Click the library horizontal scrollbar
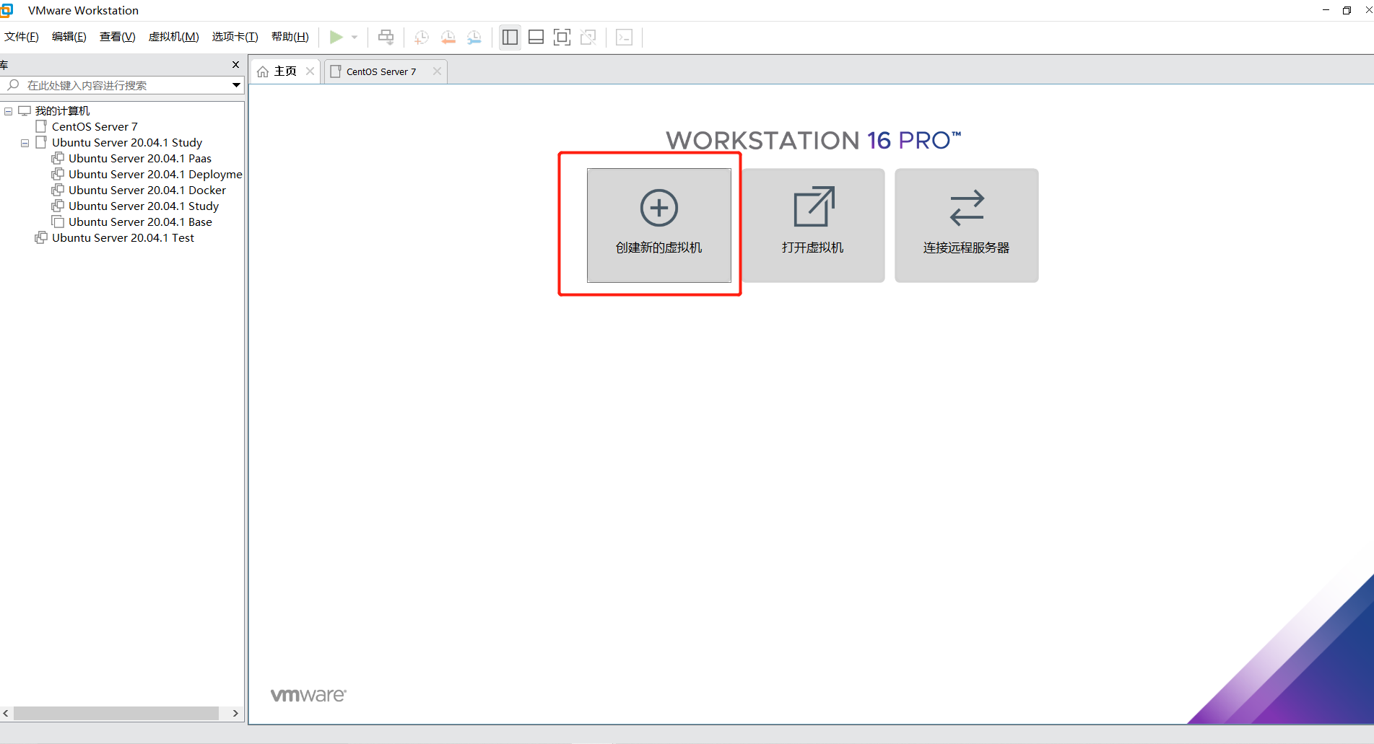This screenshot has height=744, width=1374. click(116, 713)
